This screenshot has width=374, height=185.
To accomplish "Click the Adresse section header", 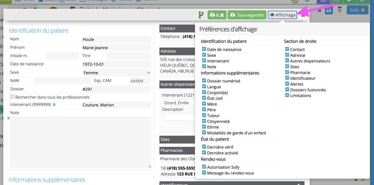I will (x=177, y=51).
